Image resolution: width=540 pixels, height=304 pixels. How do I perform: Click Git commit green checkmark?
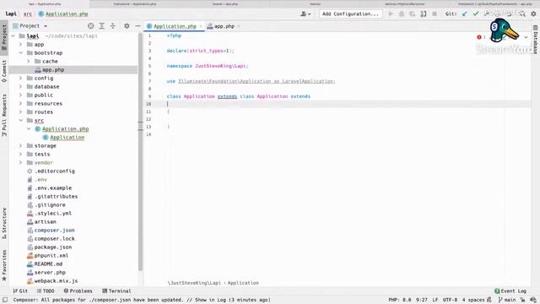476,14
